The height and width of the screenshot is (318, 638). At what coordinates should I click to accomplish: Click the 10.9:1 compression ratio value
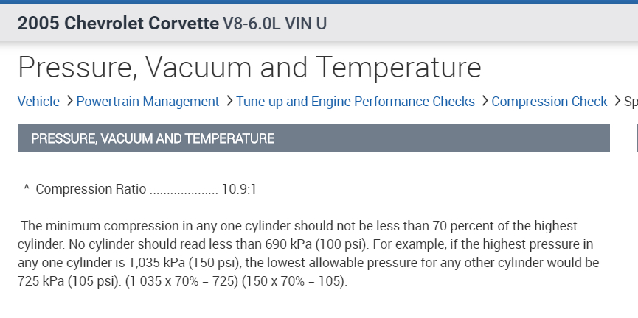(239, 189)
